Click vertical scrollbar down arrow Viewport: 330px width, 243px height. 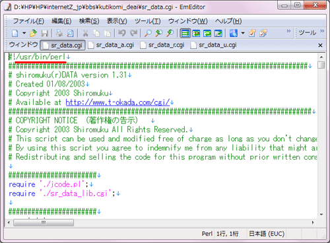click(x=321, y=215)
